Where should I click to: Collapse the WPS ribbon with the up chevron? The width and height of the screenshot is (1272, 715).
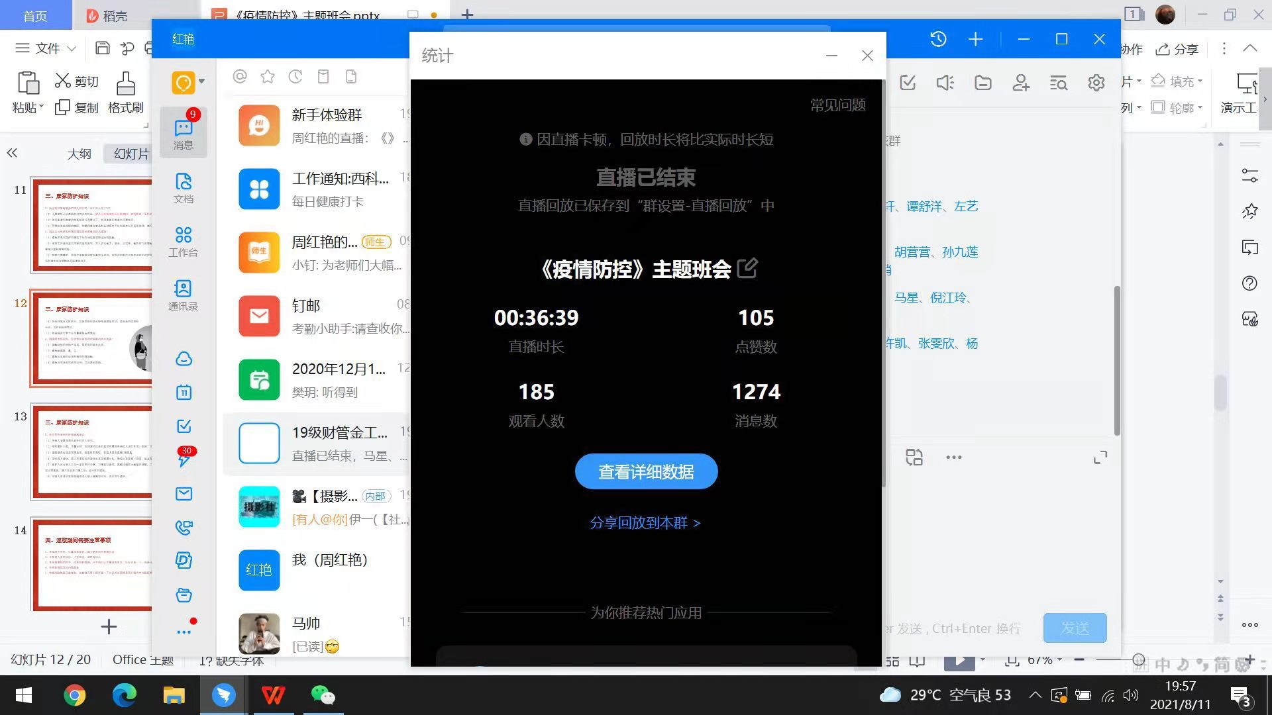pyautogui.click(x=1249, y=48)
